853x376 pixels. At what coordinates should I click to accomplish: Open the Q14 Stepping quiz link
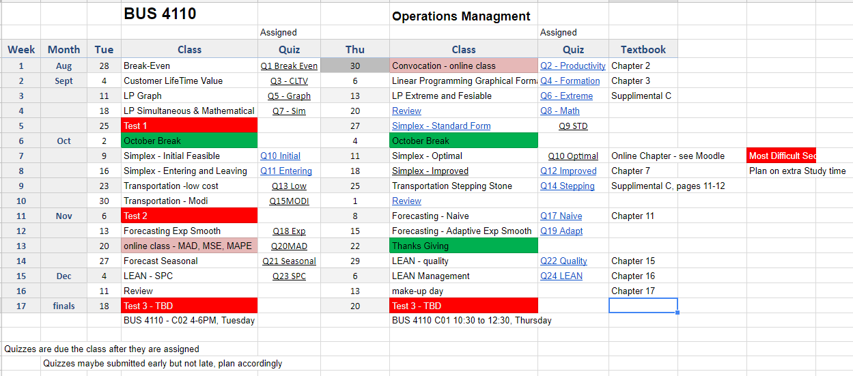(x=567, y=186)
